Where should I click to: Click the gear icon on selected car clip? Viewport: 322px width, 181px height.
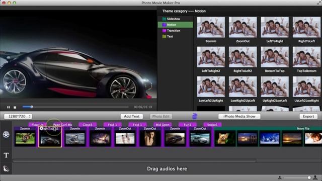(41, 129)
